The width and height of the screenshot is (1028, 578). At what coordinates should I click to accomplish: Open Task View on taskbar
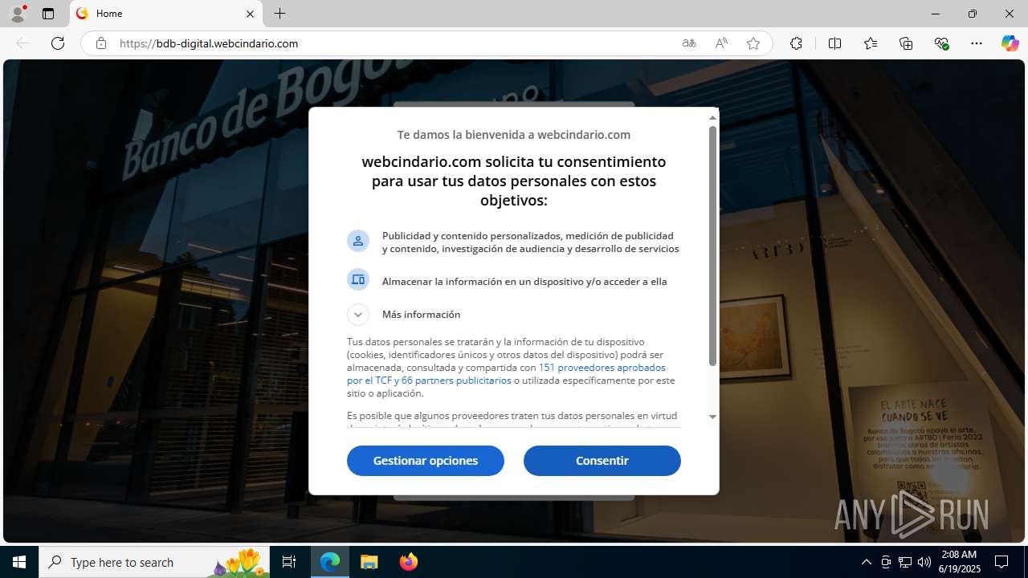coord(289,562)
